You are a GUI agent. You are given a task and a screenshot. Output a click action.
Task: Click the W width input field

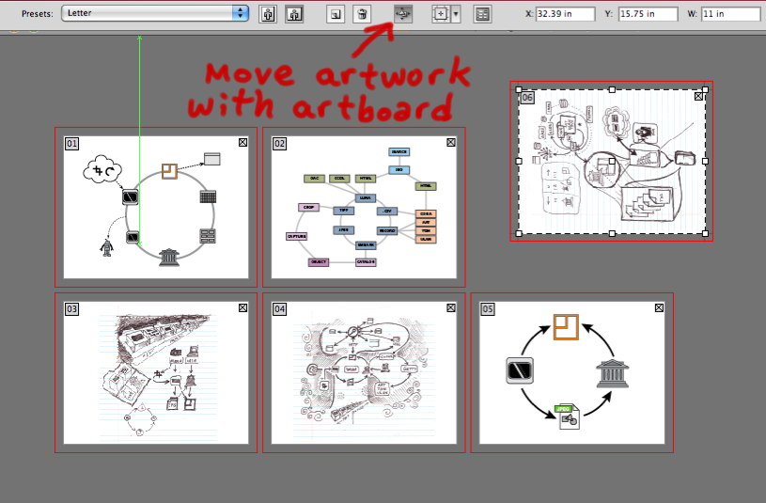(x=730, y=14)
